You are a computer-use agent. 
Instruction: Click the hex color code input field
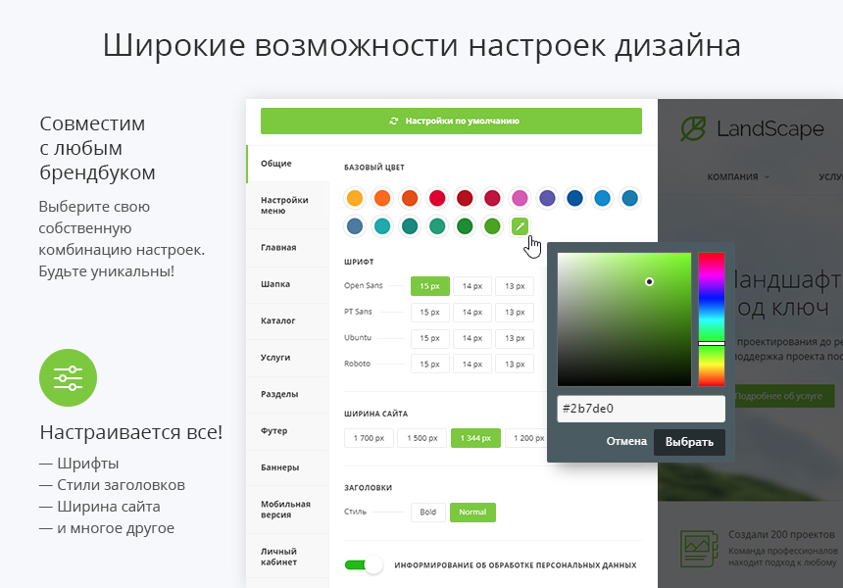coord(640,409)
